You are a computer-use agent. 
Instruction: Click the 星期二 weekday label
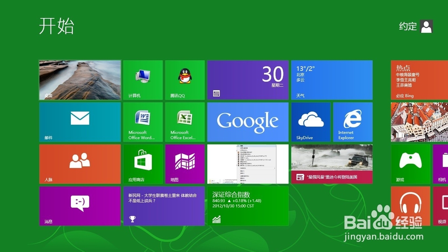tap(277, 85)
